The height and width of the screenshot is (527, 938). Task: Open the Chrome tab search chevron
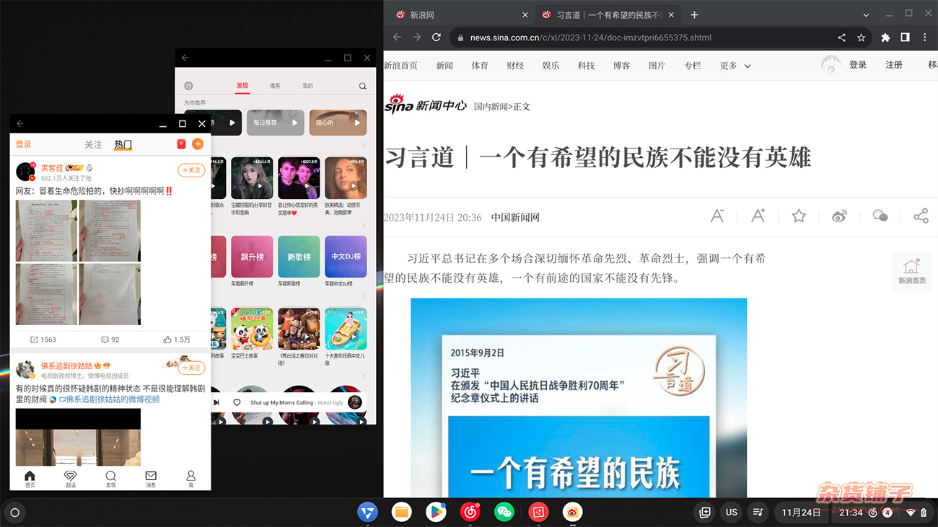pos(866,14)
